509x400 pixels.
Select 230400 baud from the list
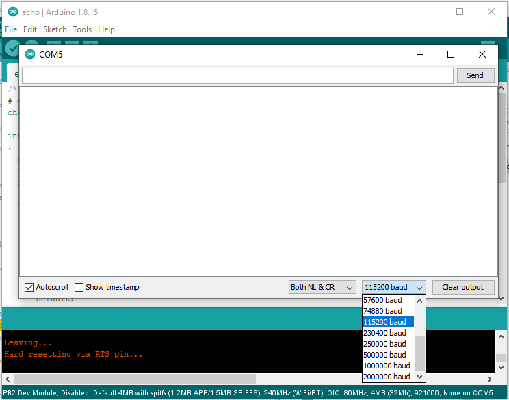pos(388,333)
